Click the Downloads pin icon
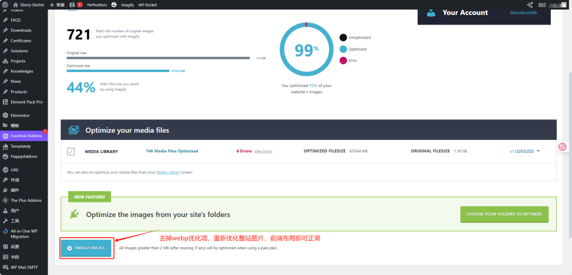Viewport: 572px width, 275px height. tap(5, 30)
